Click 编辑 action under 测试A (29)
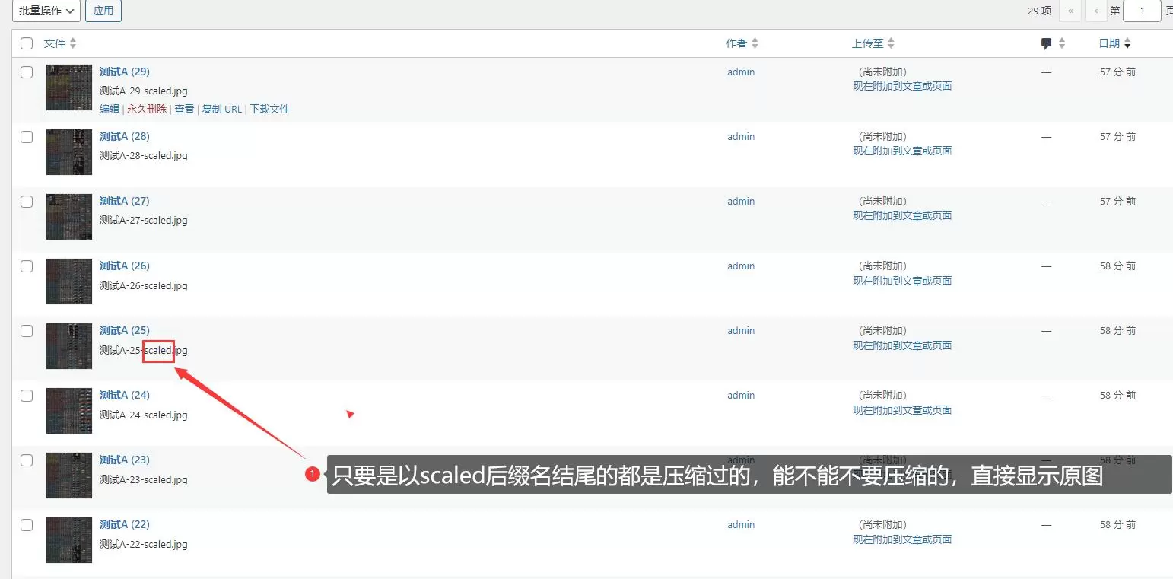Viewport: 1173px width, 579px height. click(110, 109)
